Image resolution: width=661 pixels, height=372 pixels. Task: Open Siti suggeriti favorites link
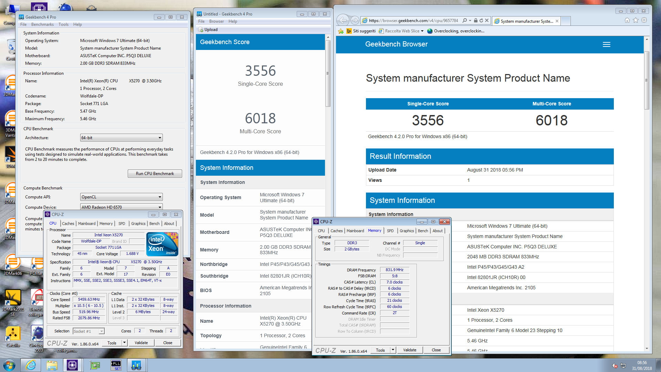click(x=361, y=31)
